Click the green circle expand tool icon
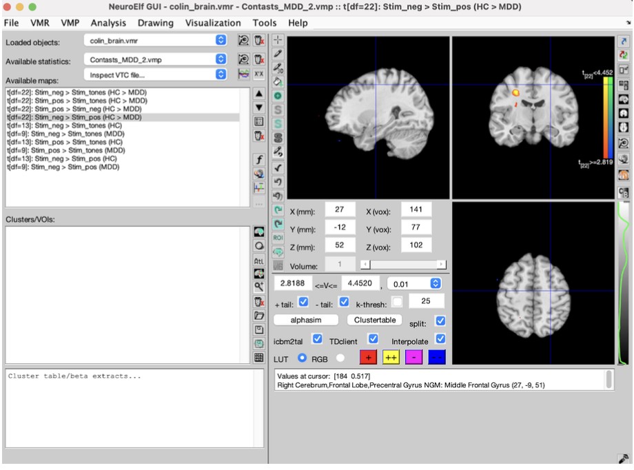Screen dimensions: 634x470 (278, 96)
